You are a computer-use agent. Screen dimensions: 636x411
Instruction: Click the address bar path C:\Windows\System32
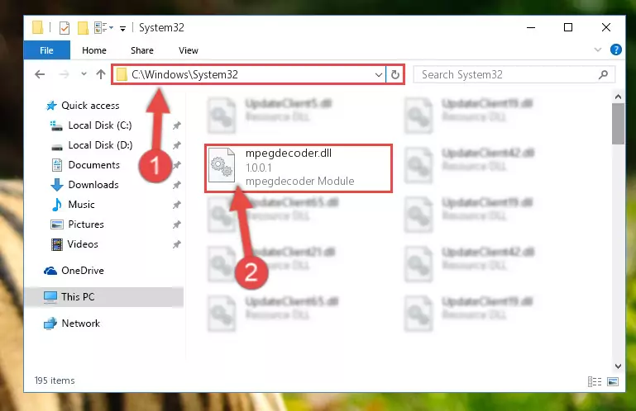184,74
